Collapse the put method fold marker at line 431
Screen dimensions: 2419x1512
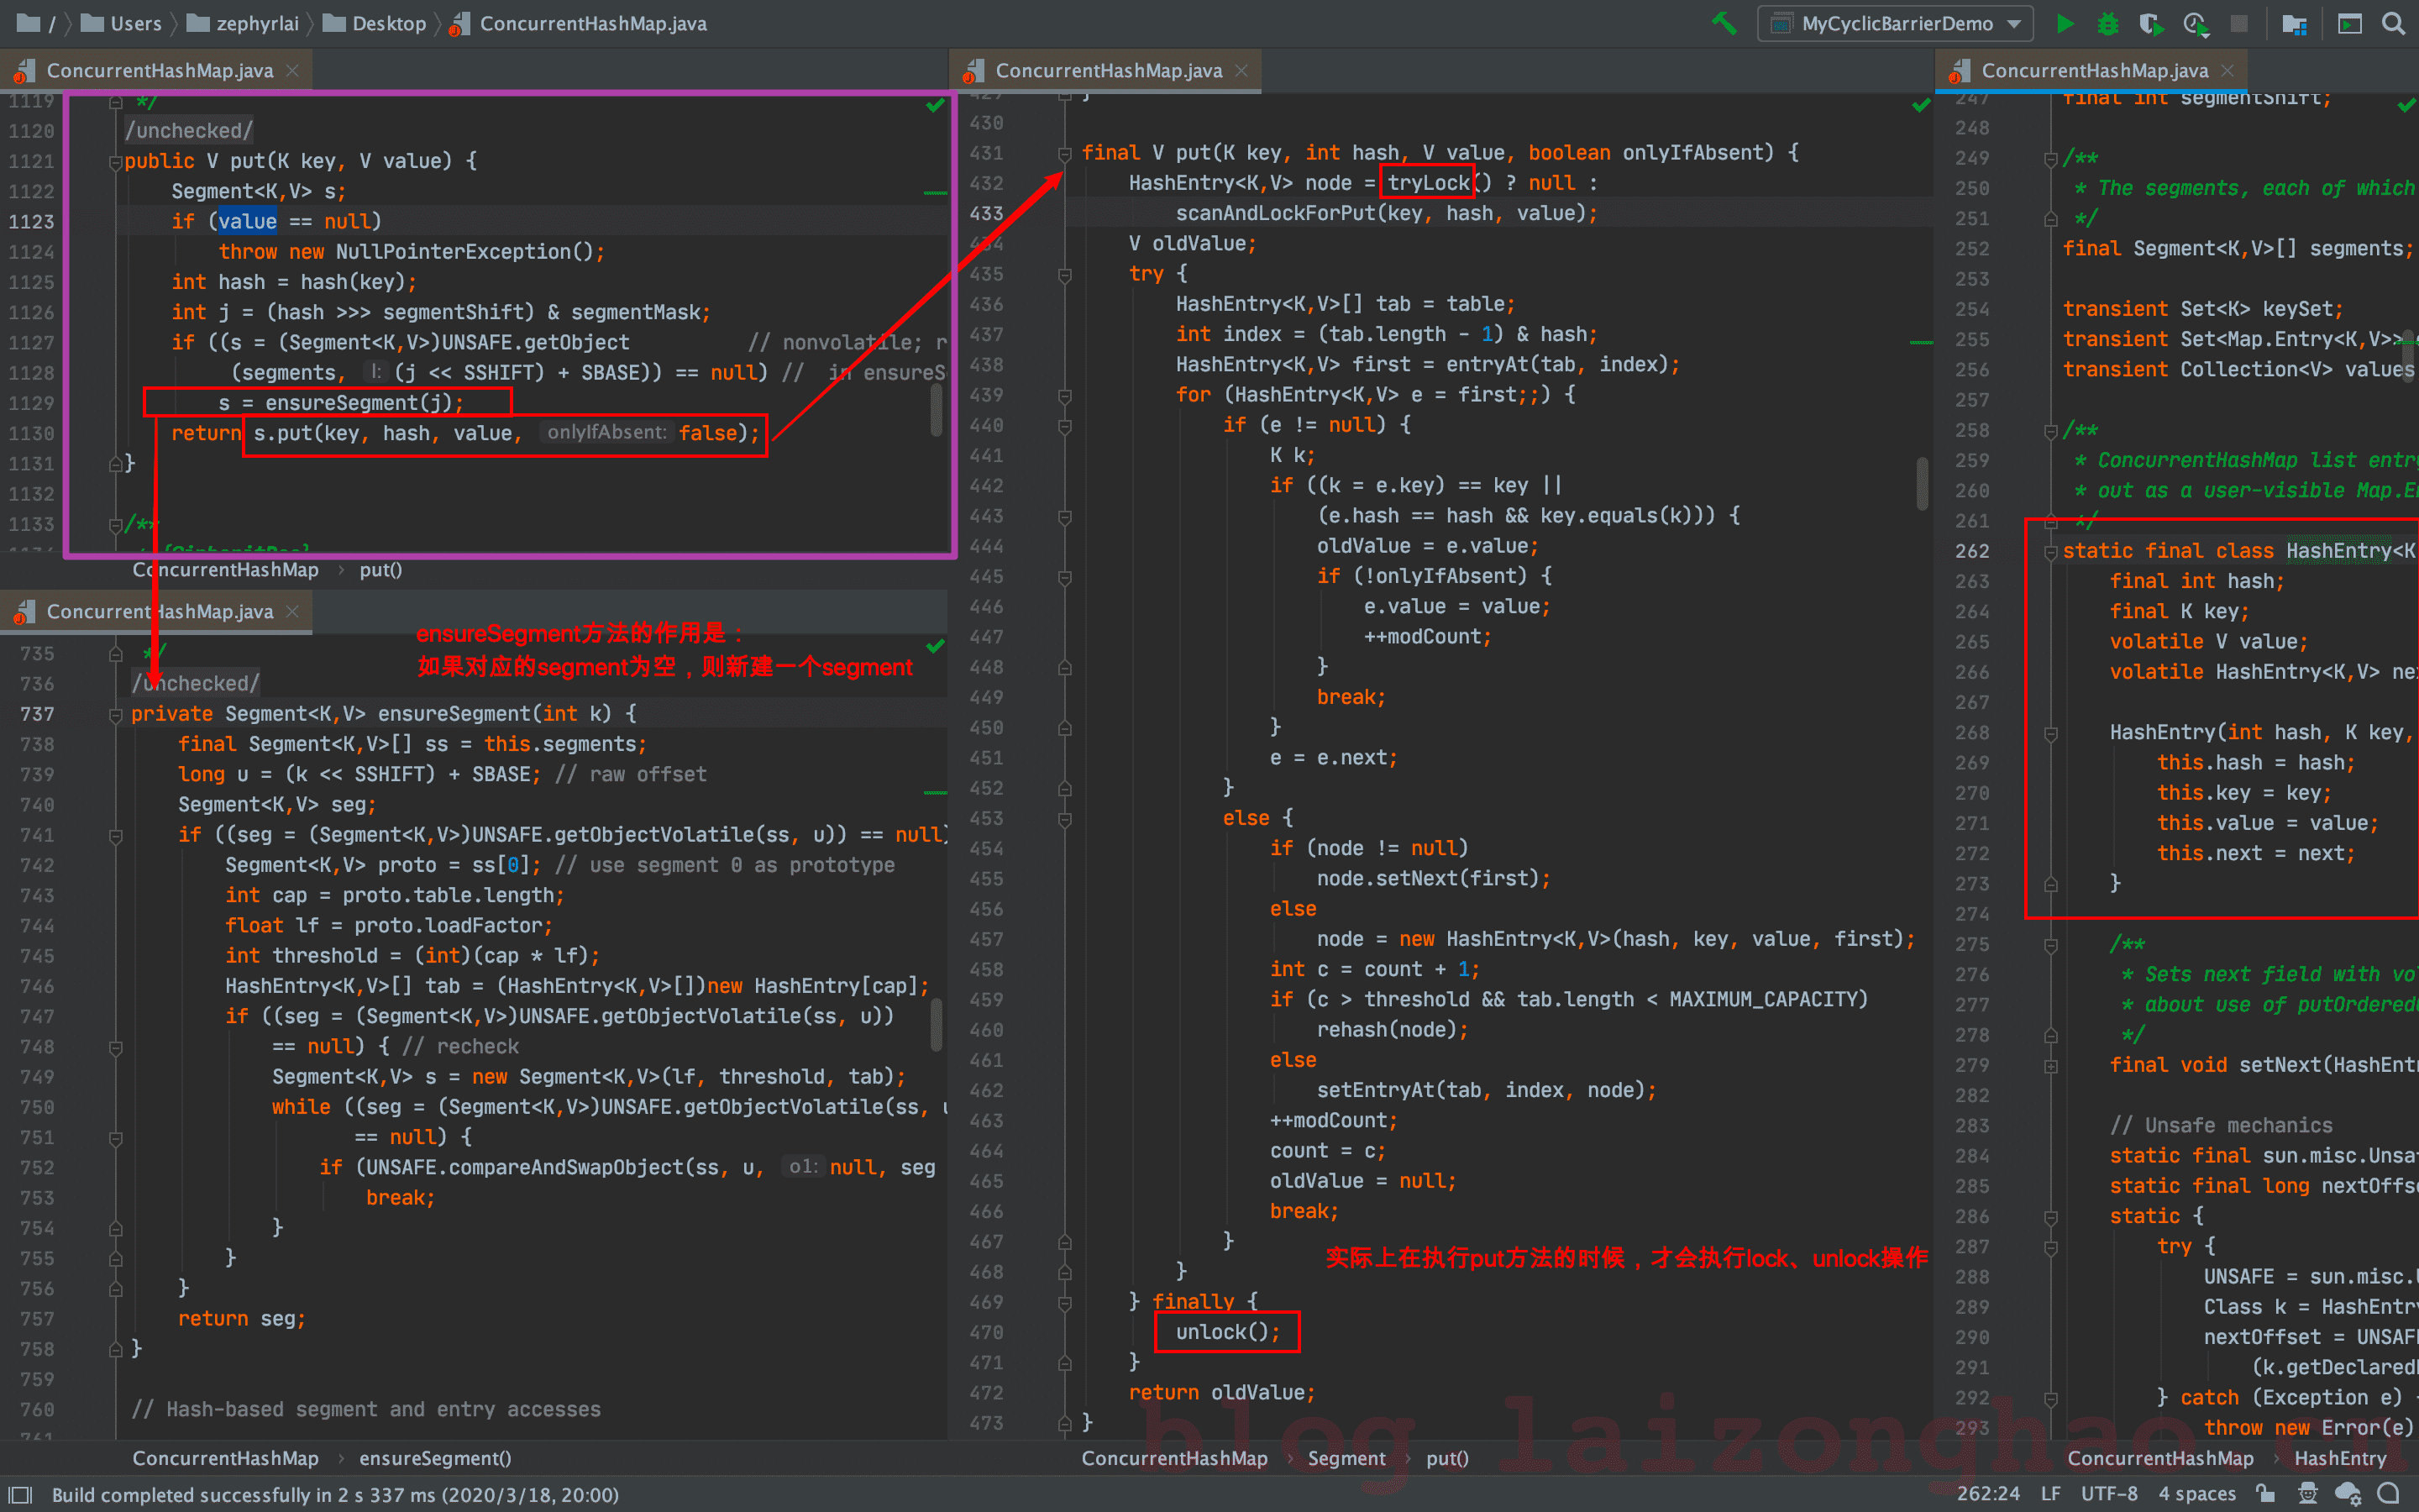[1064, 153]
